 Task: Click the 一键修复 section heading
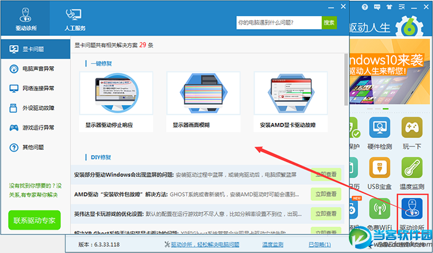101,64
